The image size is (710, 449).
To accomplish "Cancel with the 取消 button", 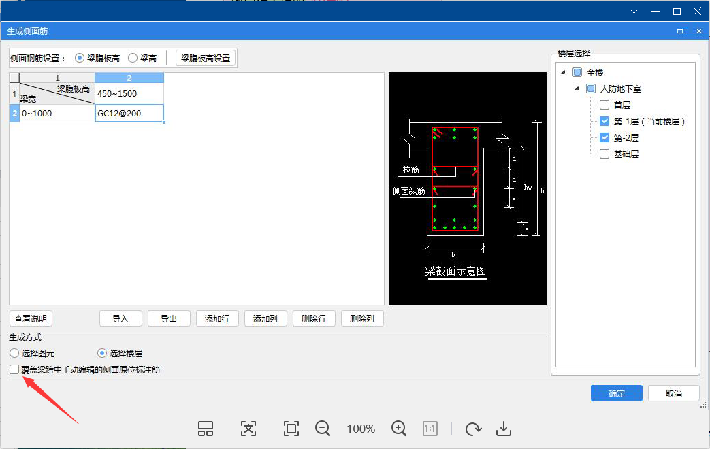I will pyautogui.click(x=674, y=393).
